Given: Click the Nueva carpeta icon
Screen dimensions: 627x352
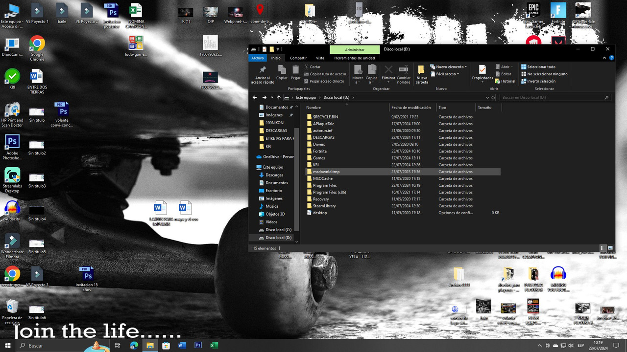Looking at the screenshot, I should point(422,74).
